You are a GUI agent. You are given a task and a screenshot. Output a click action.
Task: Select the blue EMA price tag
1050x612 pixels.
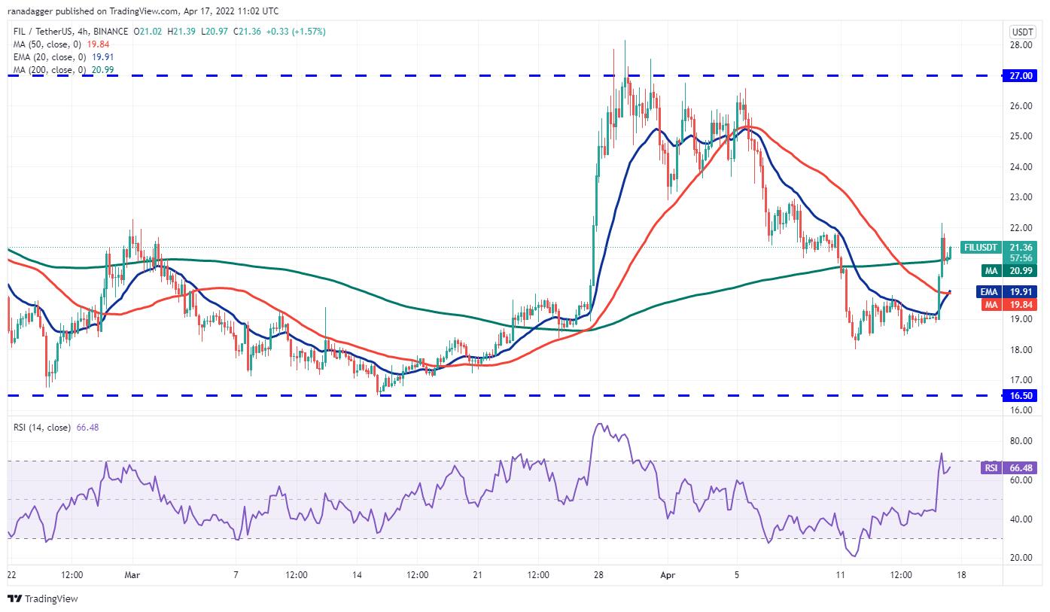(1009, 292)
